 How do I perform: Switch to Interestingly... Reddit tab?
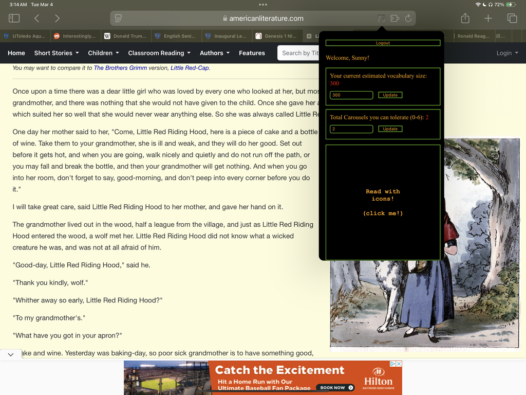click(76, 36)
